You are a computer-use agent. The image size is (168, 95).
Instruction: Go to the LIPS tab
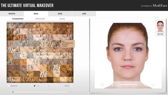pyautogui.click(x=84, y=14)
